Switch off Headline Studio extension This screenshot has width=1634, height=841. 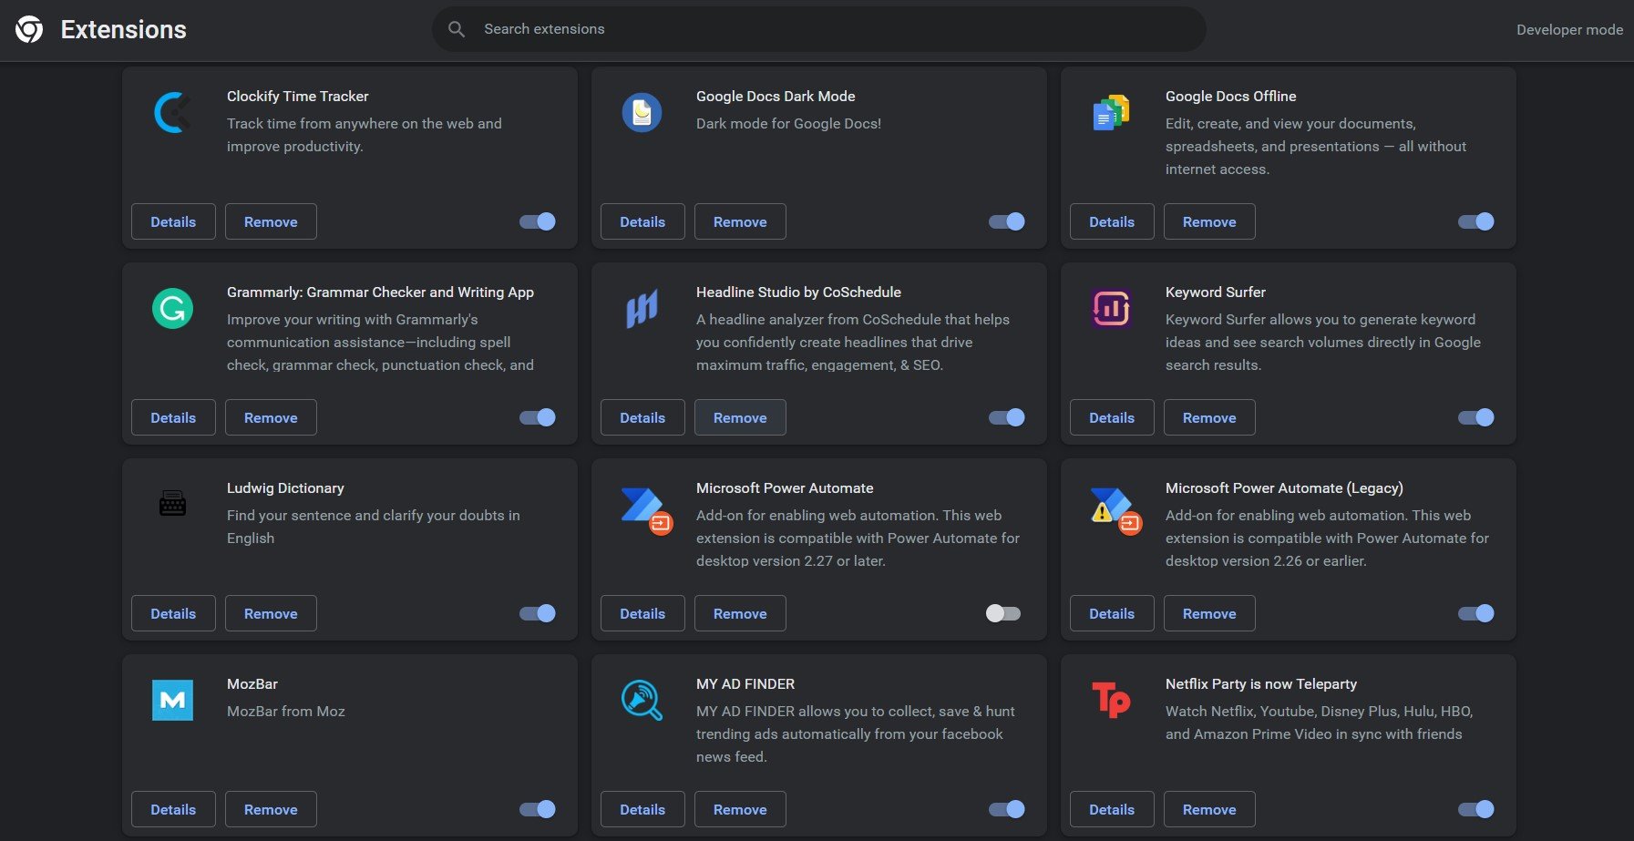[x=1007, y=417]
